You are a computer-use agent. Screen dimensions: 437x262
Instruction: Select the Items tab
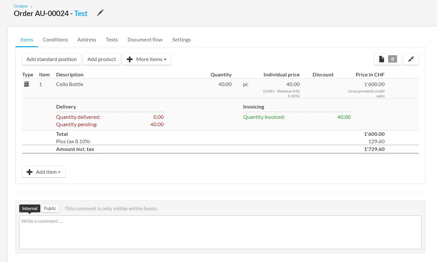point(27,39)
